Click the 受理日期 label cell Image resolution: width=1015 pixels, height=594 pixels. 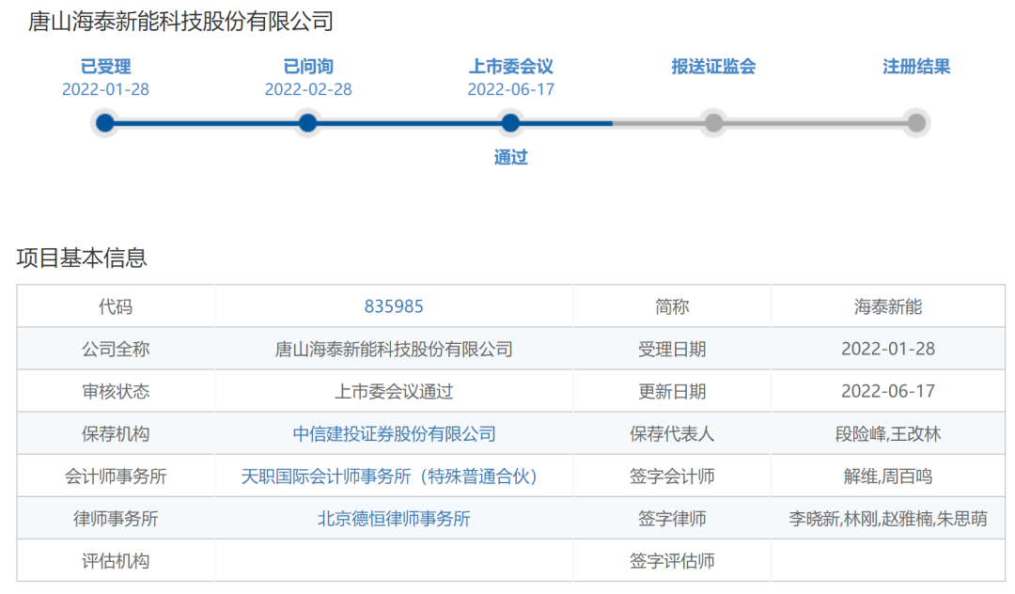pyautogui.click(x=672, y=349)
